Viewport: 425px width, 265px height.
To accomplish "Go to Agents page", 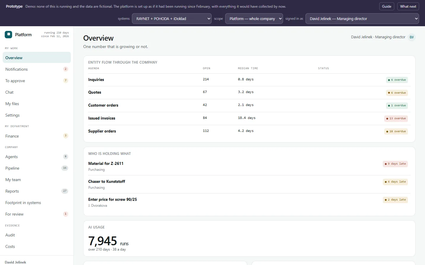I will 37,157.
